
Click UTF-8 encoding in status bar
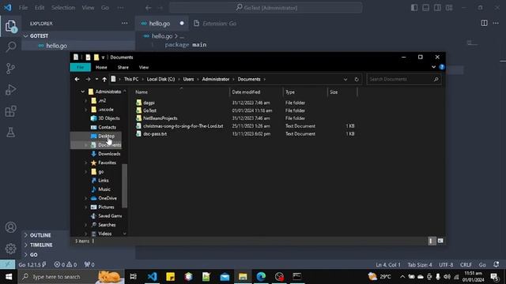click(446, 265)
